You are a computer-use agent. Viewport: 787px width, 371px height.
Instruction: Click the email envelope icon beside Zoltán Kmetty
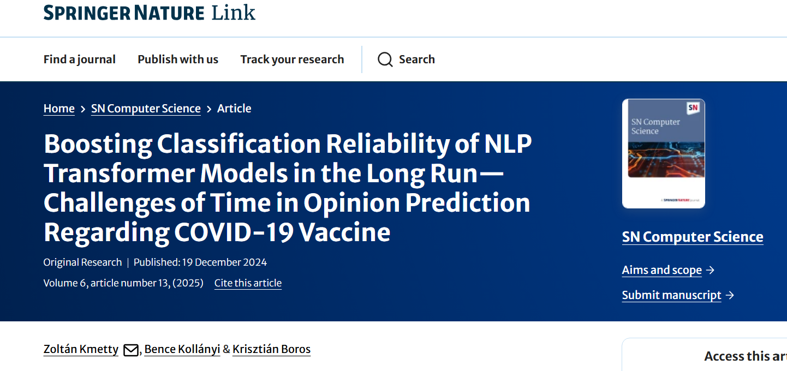point(131,350)
